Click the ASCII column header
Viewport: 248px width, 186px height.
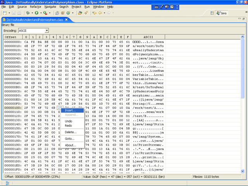point(148,37)
